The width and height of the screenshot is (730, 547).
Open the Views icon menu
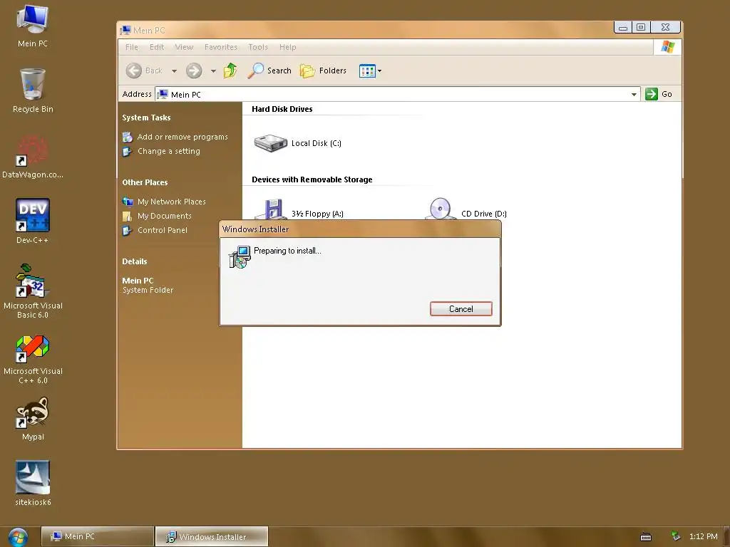370,71
